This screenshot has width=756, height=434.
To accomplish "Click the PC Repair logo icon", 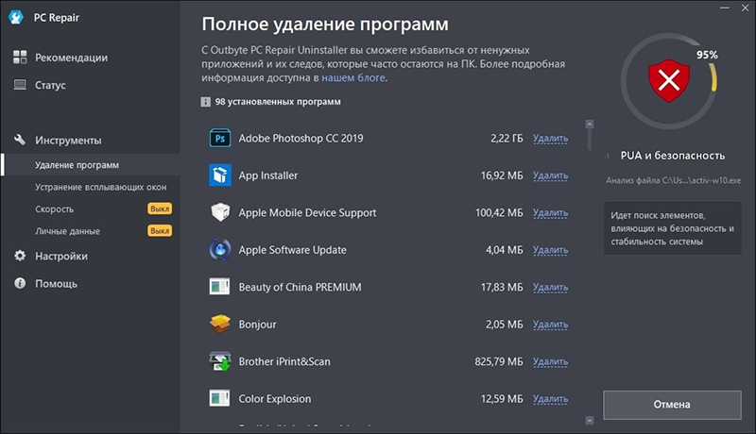I will point(16,17).
